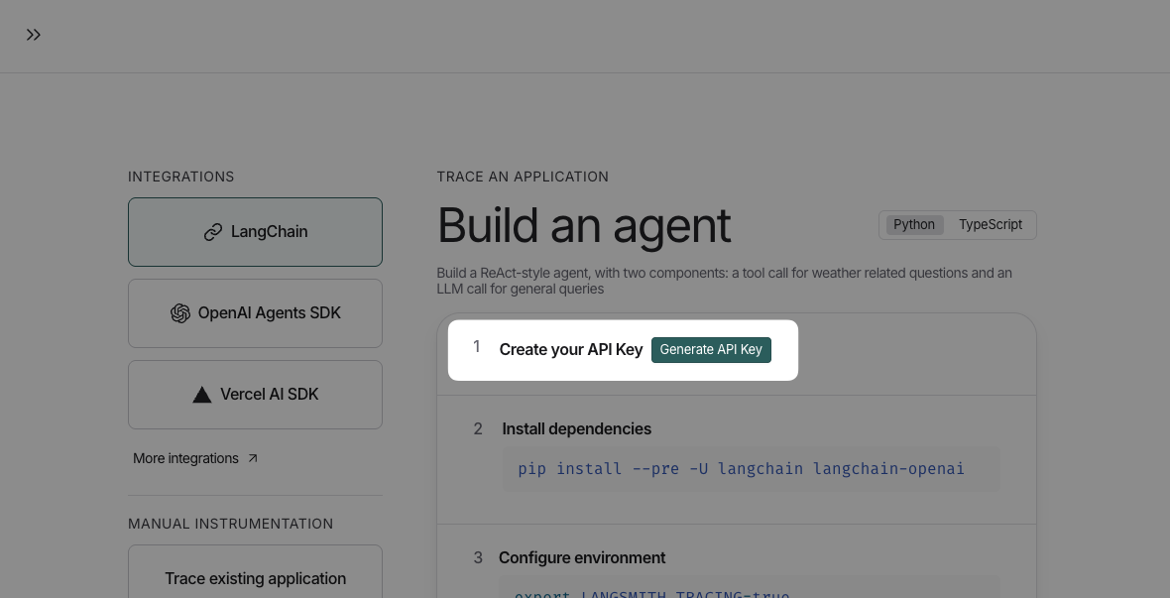Click the Build an agent heading
The image size is (1170, 598).
click(583, 225)
